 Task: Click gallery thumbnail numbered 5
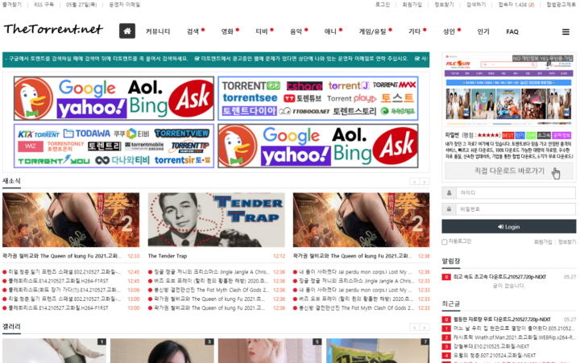pos(270,350)
